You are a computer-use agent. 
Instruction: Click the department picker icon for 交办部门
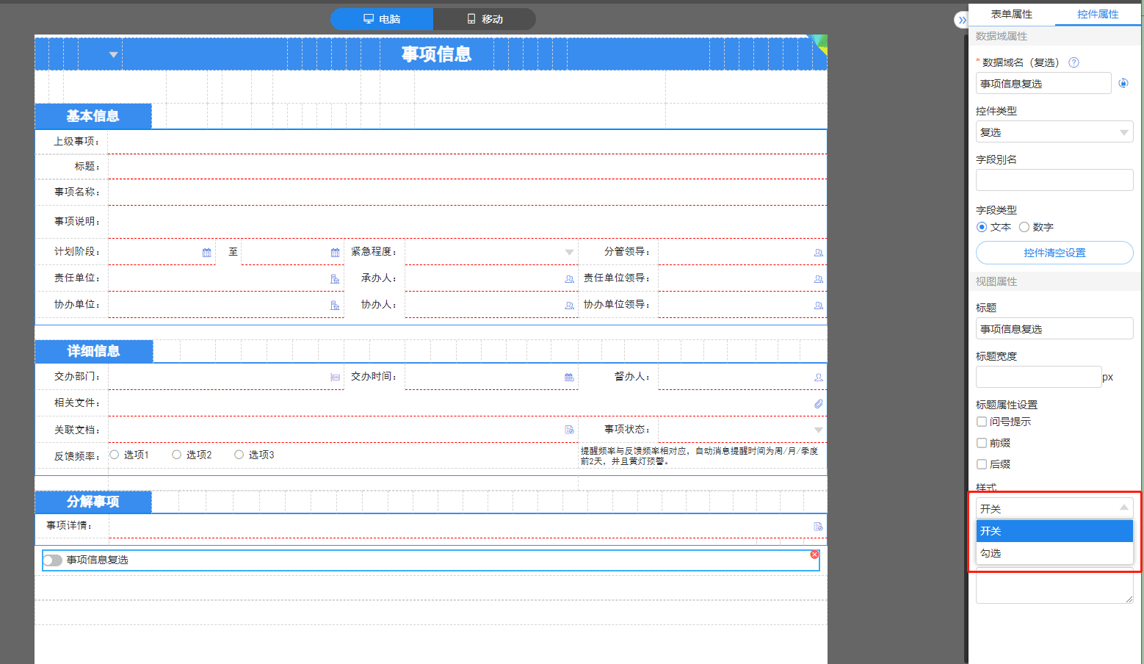336,378
